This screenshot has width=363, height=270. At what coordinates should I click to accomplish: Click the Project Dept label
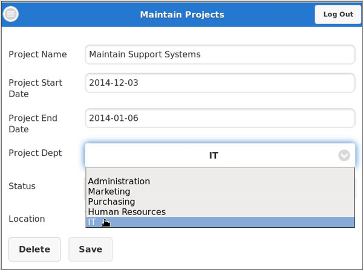click(x=35, y=153)
